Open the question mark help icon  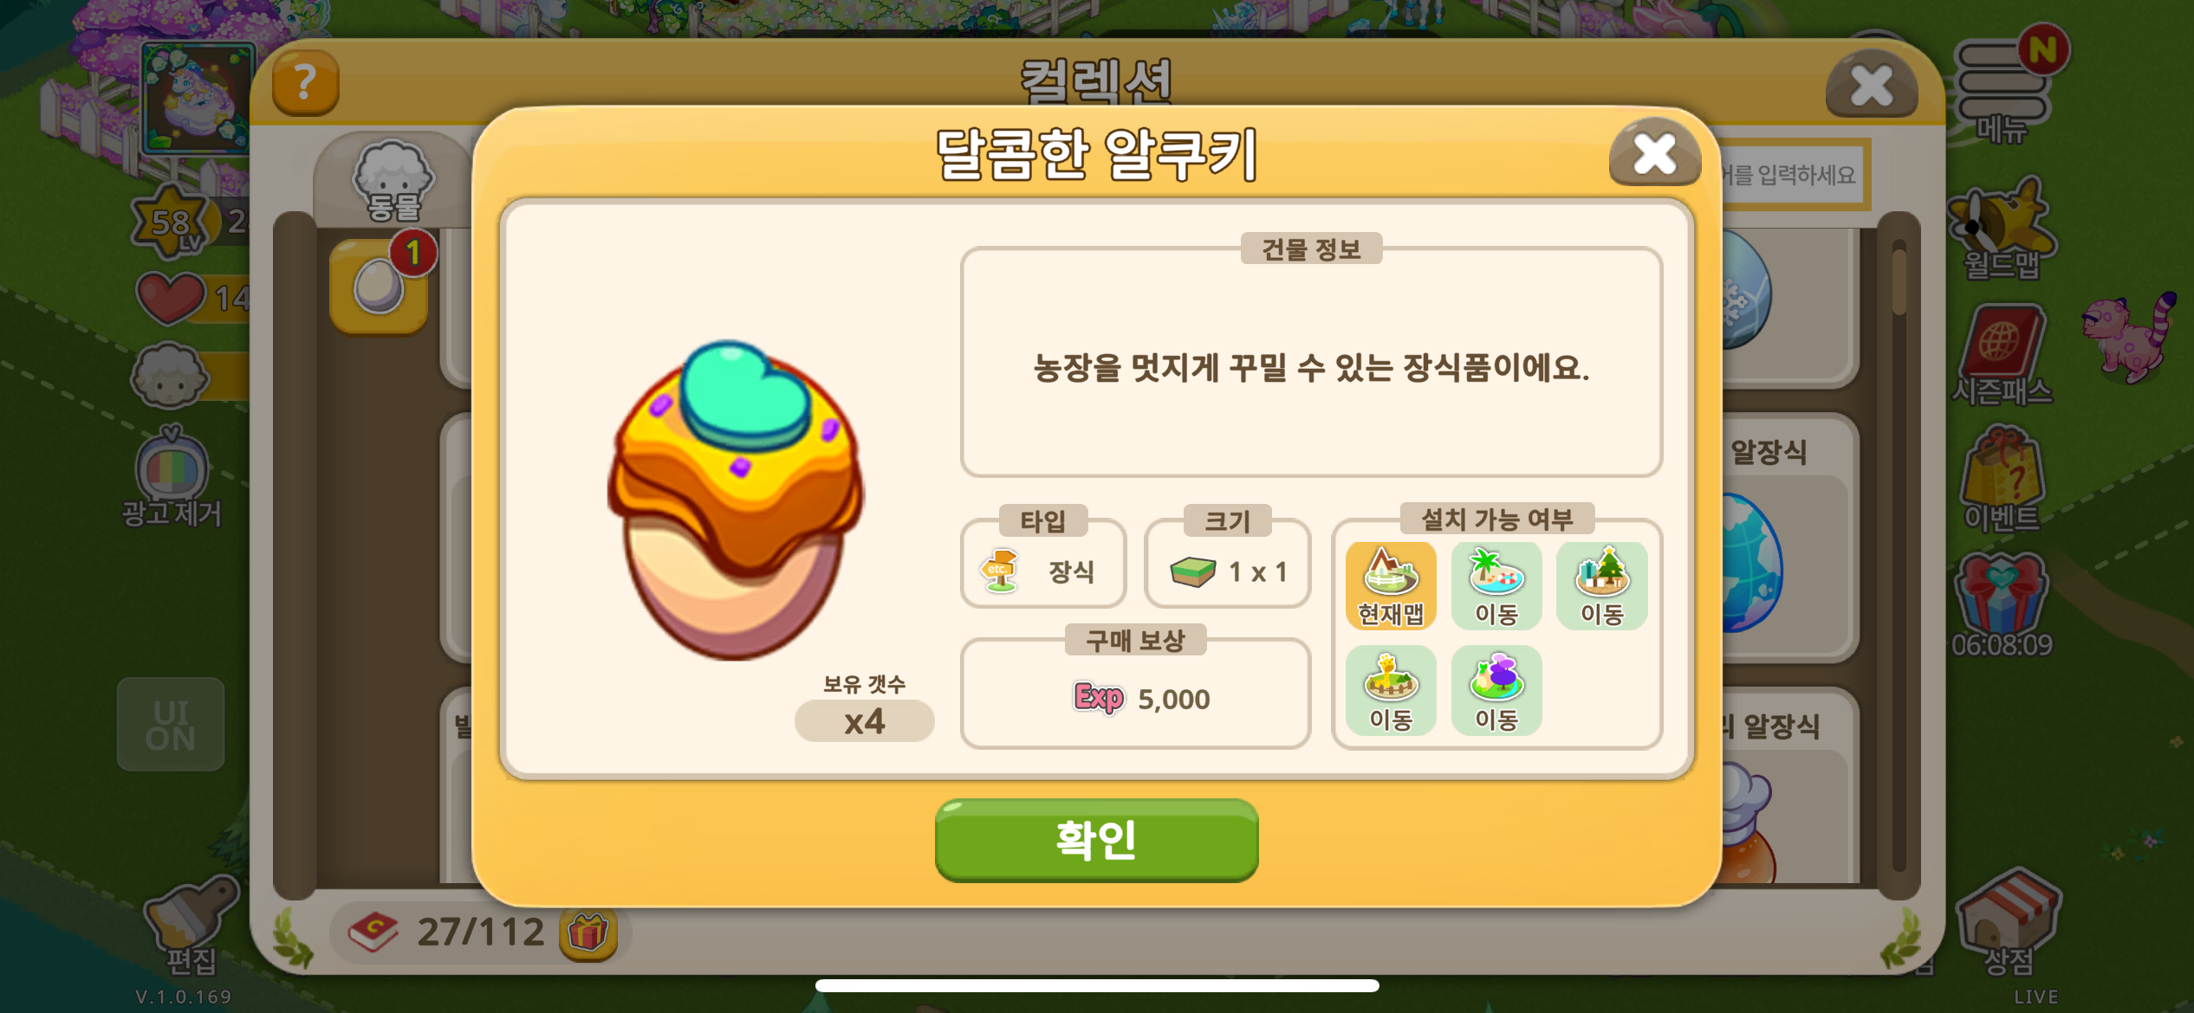coord(305,83)
